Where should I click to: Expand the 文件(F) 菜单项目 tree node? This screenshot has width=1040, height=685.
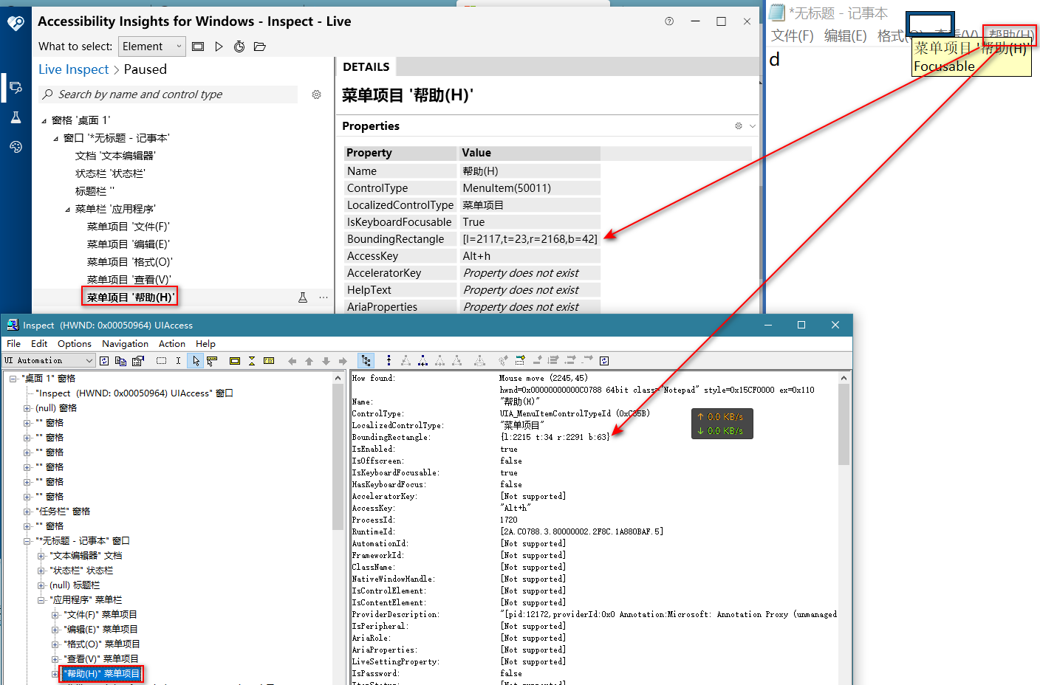pyautogui.click(x=56, y=614)
